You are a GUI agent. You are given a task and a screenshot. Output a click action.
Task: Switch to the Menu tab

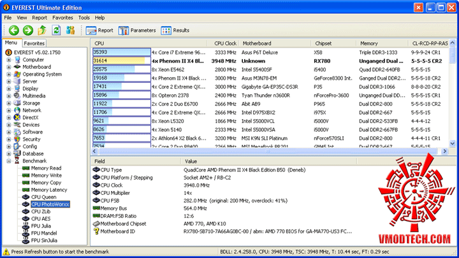[11, 43]
